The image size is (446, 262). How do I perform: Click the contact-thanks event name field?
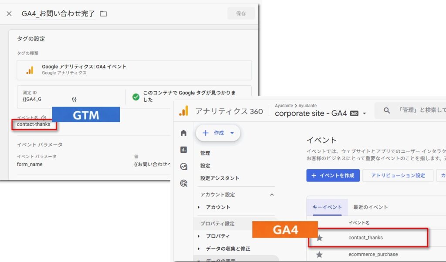(x=34, y=124)
